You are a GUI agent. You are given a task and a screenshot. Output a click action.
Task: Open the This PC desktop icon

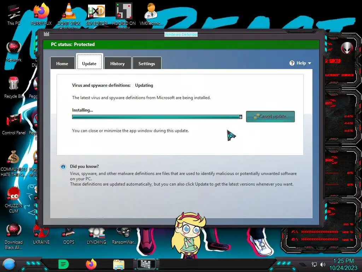(14, 14)
